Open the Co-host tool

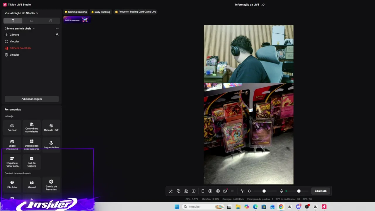tap(12, 127)
